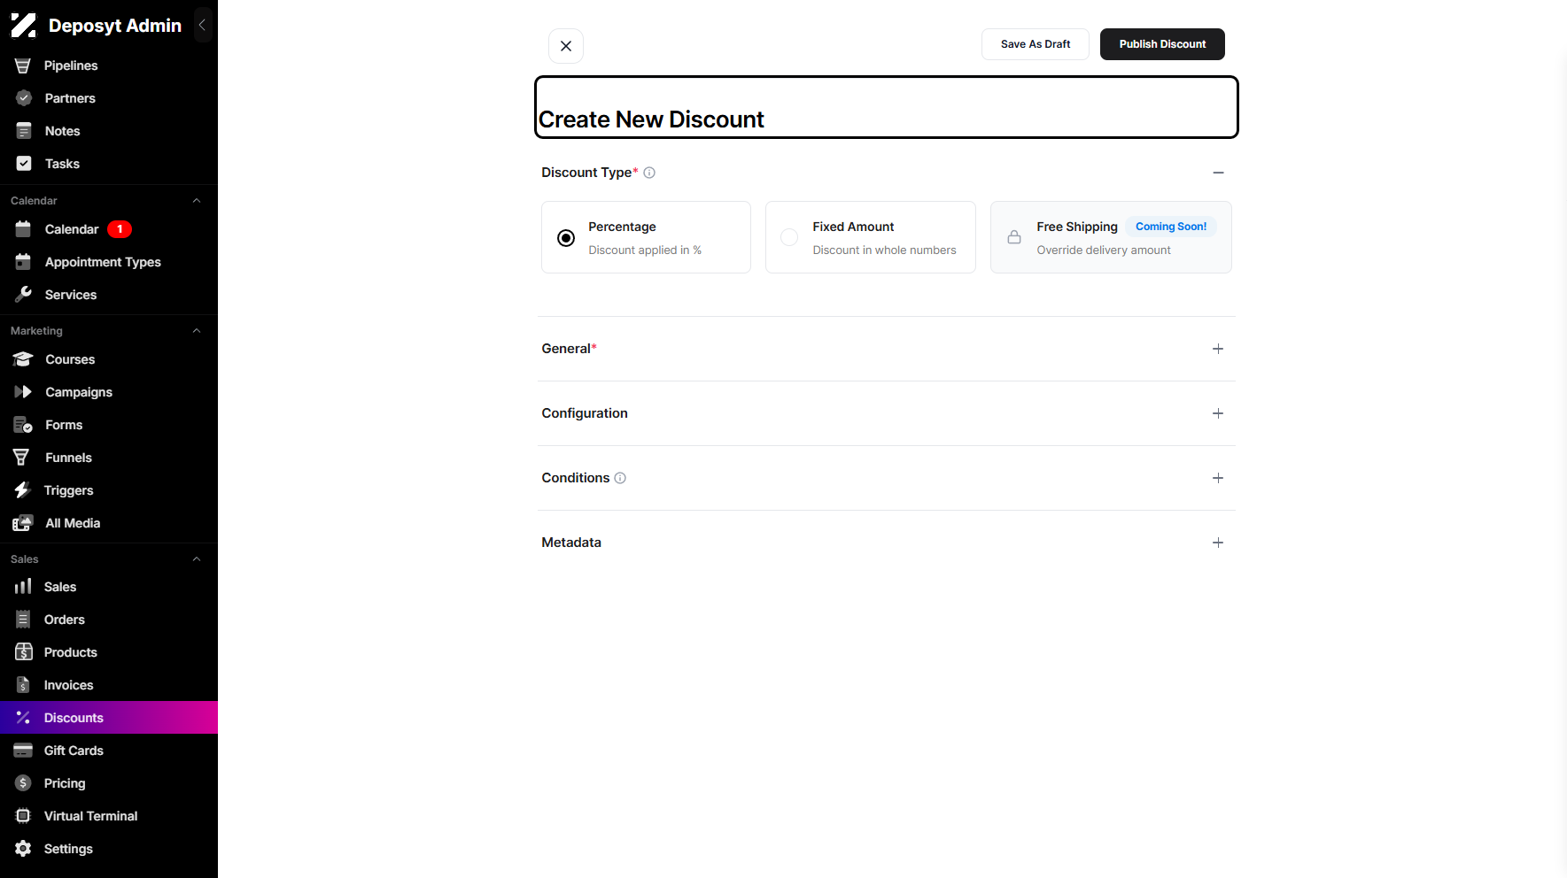Click the Funnels filter icon
Screen dimensions: 1567x878
coord(21,458)
